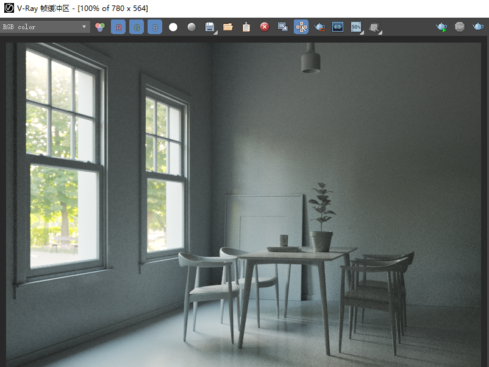Clear the image with red X icon

click(265, 27)
